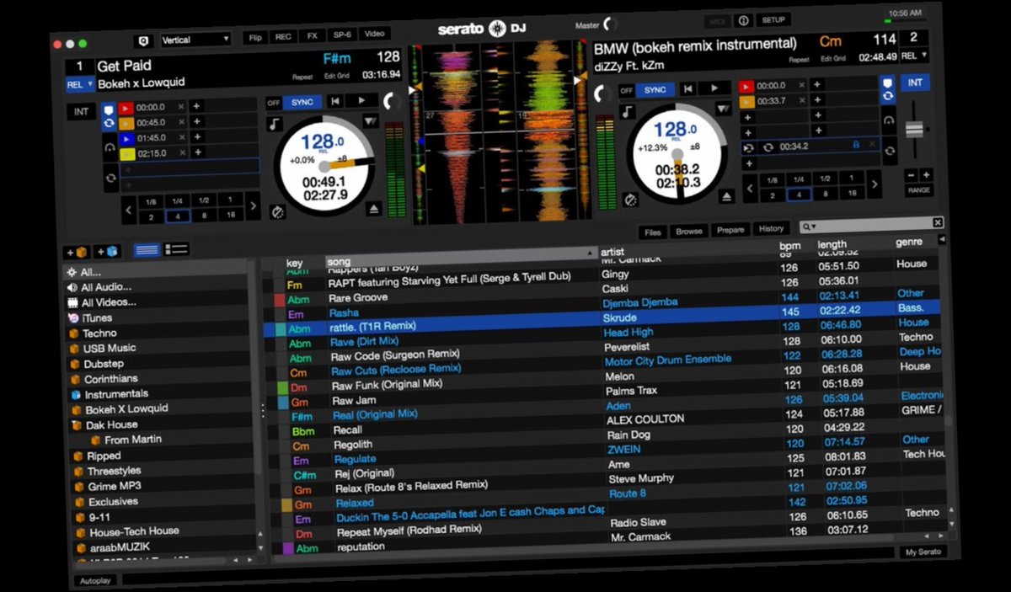Open the Vertical display mode dropdown
Screen dimensions: 1011x592
[x=195, y=40]
